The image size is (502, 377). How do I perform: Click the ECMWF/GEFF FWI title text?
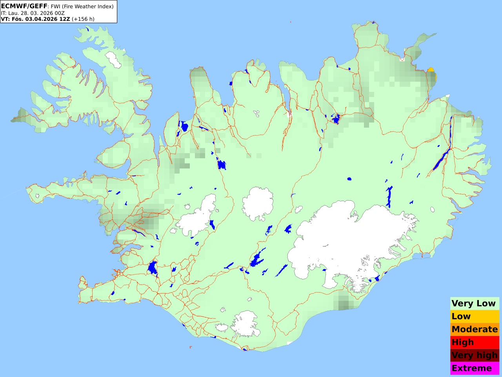click(x=57, y=6)
